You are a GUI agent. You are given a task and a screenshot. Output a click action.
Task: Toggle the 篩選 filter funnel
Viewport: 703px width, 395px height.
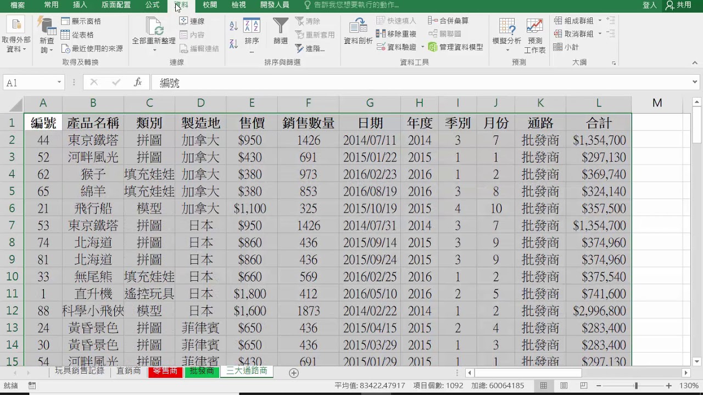point(281,32)
